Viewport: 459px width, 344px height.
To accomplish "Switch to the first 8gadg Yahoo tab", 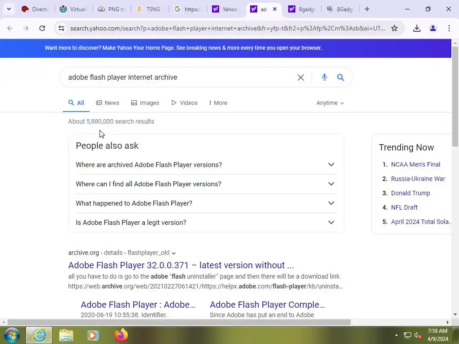I will 302,9.
